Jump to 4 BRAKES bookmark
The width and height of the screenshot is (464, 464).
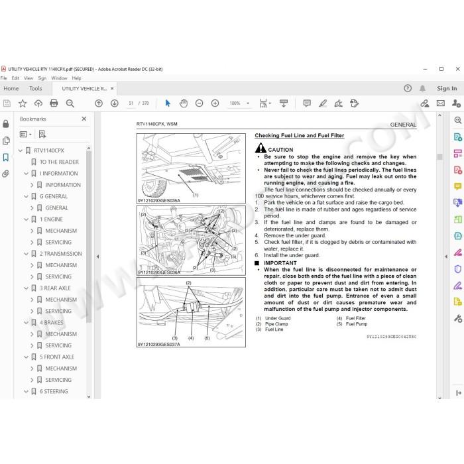(x=52, y=323)
